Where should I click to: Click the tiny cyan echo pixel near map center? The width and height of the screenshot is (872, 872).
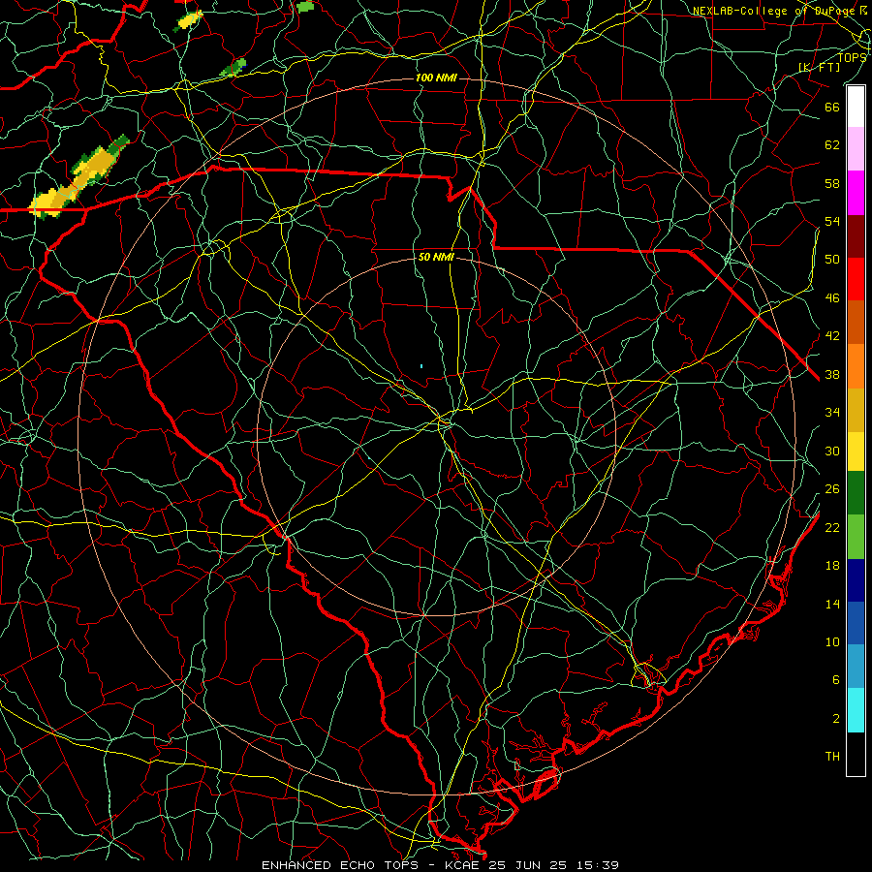pos(421,366)
